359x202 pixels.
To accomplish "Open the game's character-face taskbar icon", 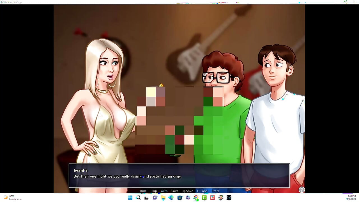I will (221, 198).
